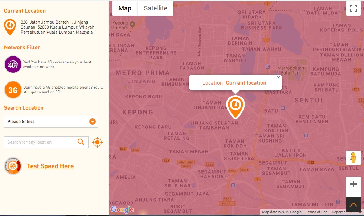Click the scroll-to-top arrow button
Viewport: 364px width, 216px height.
click(353, 204)
